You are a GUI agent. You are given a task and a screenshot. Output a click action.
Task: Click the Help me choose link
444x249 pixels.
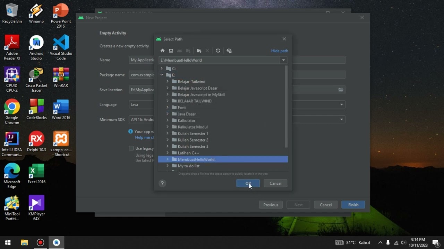coord(144,137)
